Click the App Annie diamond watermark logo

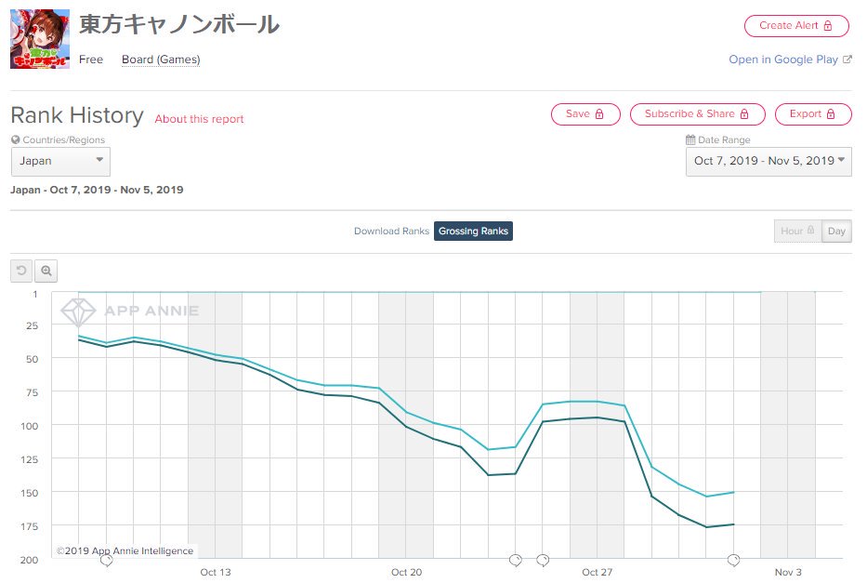tap(78, 311)
